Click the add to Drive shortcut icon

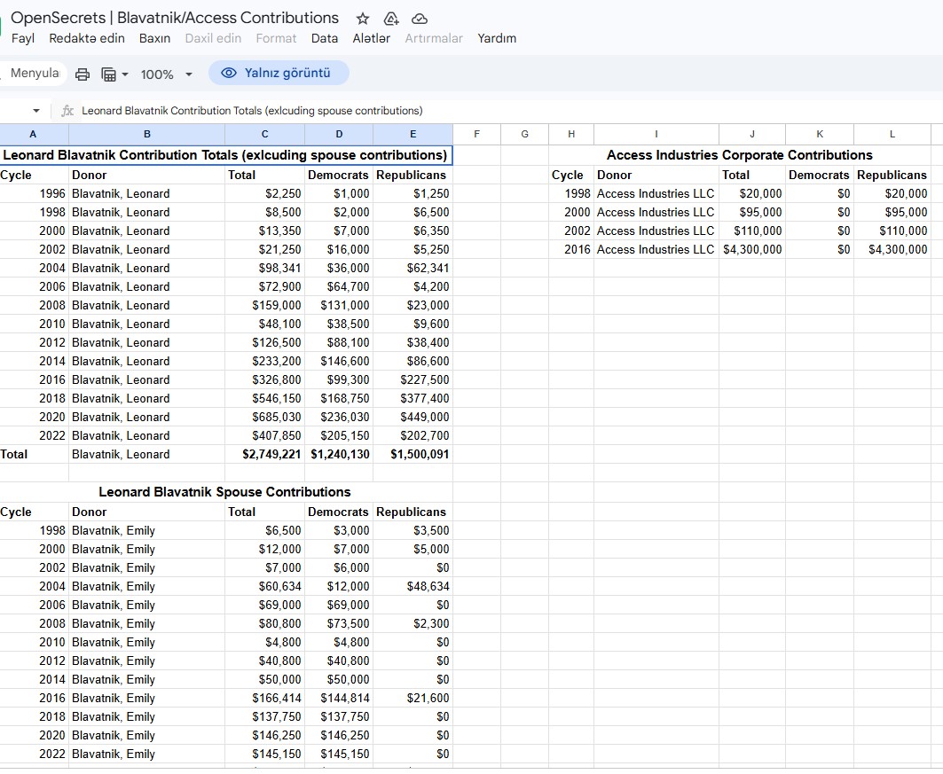pos(391,19)
